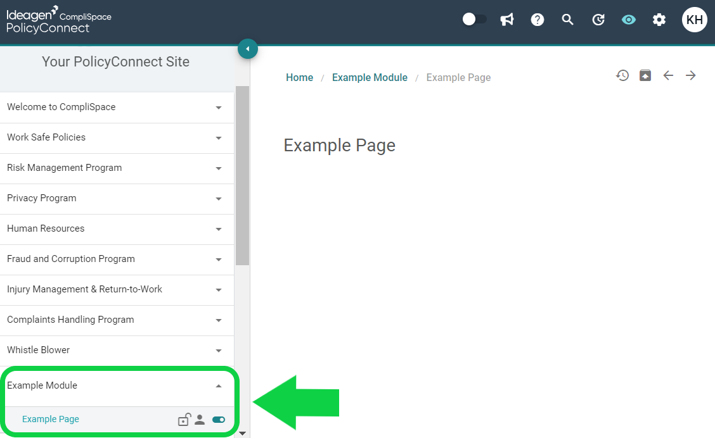Select Whistle Blower in the sidebar
The image size is (715, 438).
(38, 350)
